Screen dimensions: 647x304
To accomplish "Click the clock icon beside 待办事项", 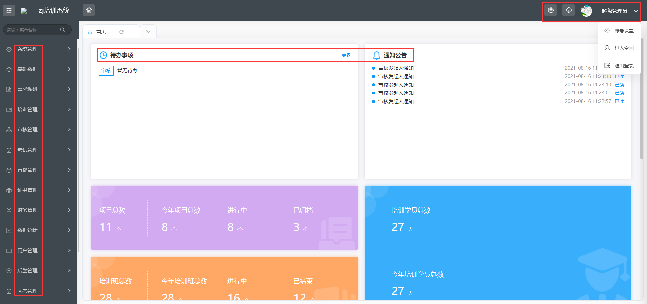I will [103, 55].
